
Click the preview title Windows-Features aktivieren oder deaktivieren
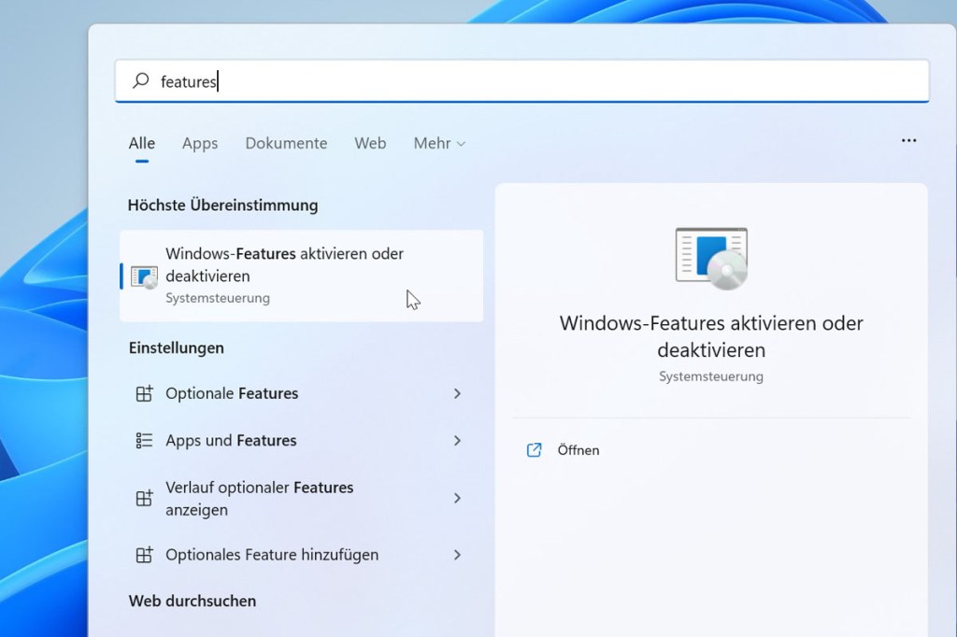point(711,336)
